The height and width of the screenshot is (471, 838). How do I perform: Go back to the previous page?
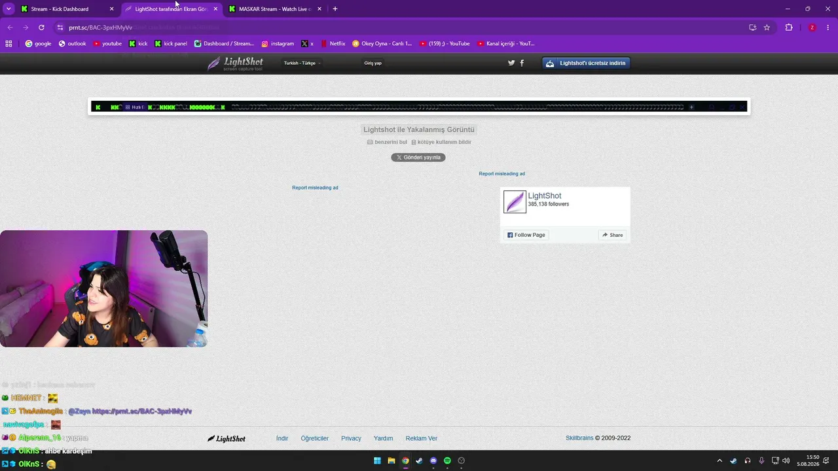click(10, 27)
